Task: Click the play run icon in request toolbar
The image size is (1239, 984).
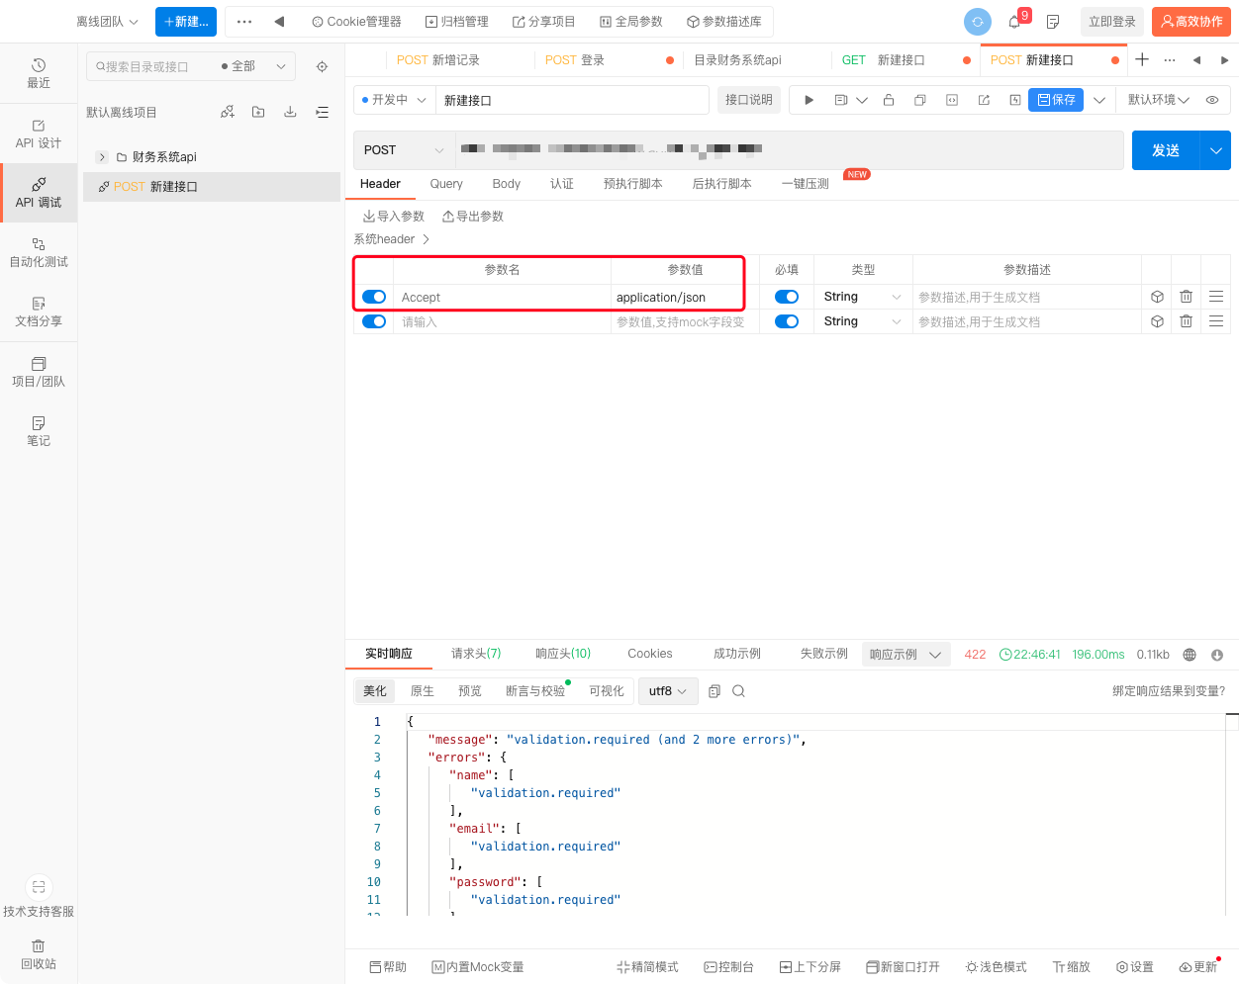Action: click(810, 100)
